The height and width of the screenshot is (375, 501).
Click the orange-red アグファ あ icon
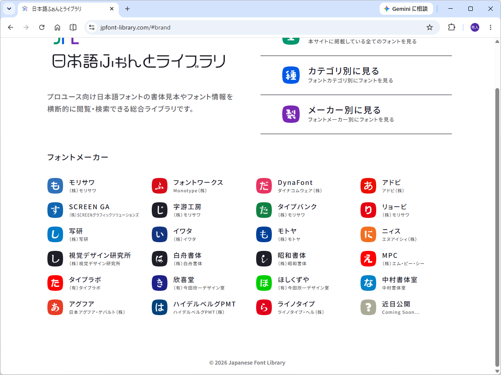coord(55,307)
